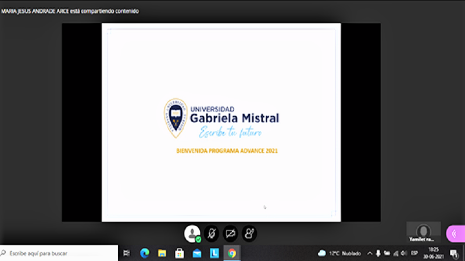Open Task View on the taskbar
This screenshot has width=465, height=261.
coord(127,253)
